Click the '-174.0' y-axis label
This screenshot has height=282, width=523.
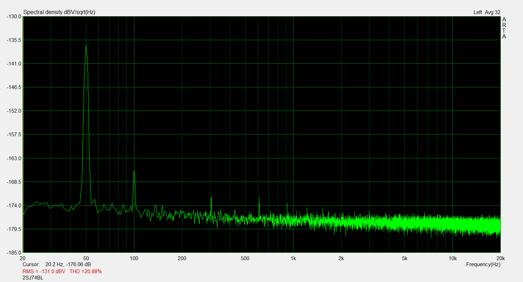point(14,206)
